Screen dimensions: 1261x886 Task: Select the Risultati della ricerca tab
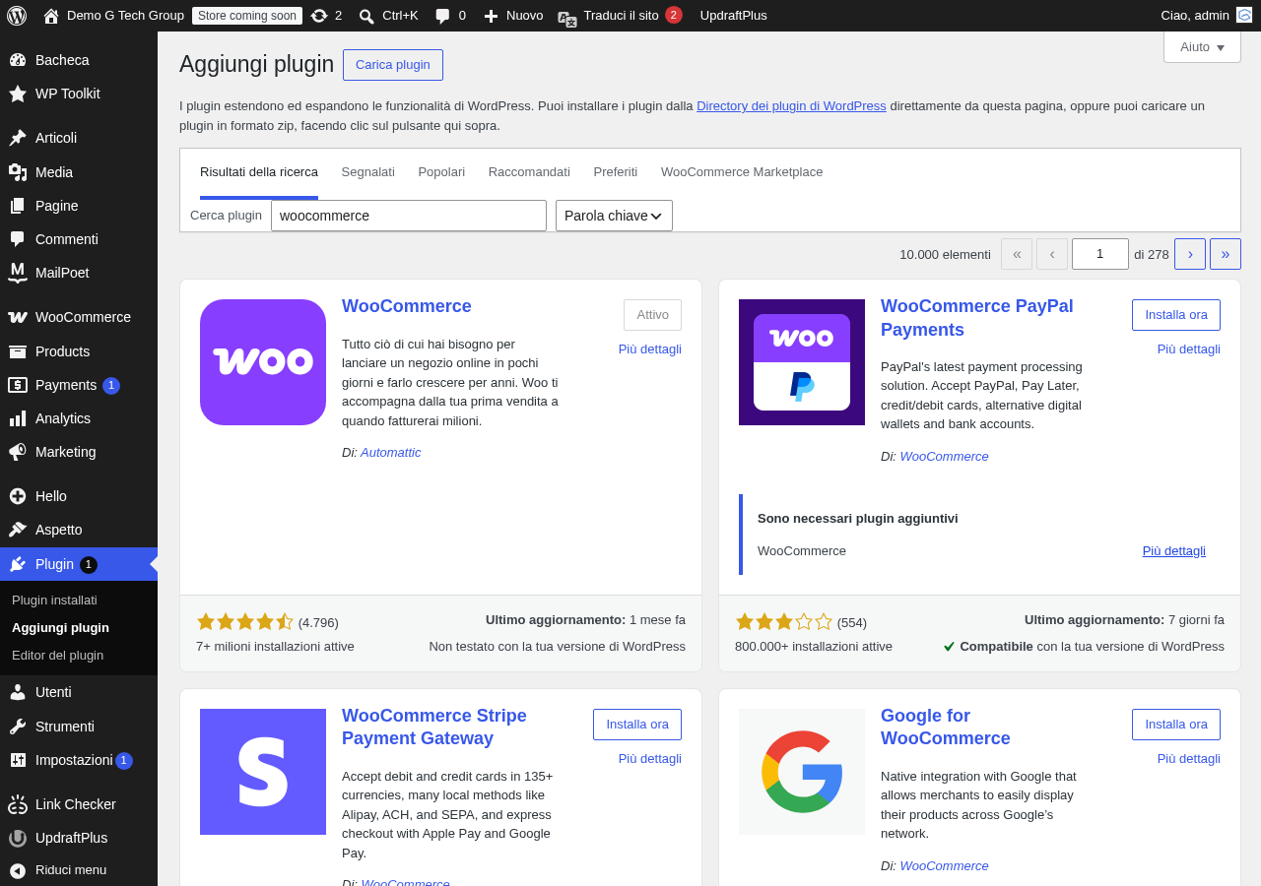pos(259,171)
